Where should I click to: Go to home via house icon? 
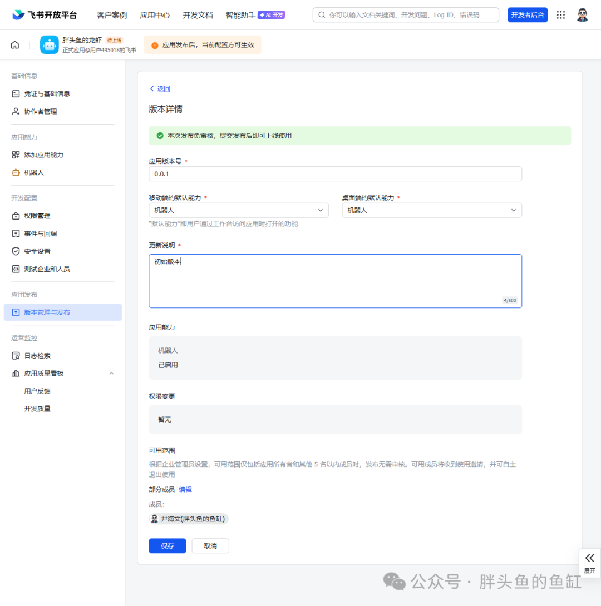point(15,45)
